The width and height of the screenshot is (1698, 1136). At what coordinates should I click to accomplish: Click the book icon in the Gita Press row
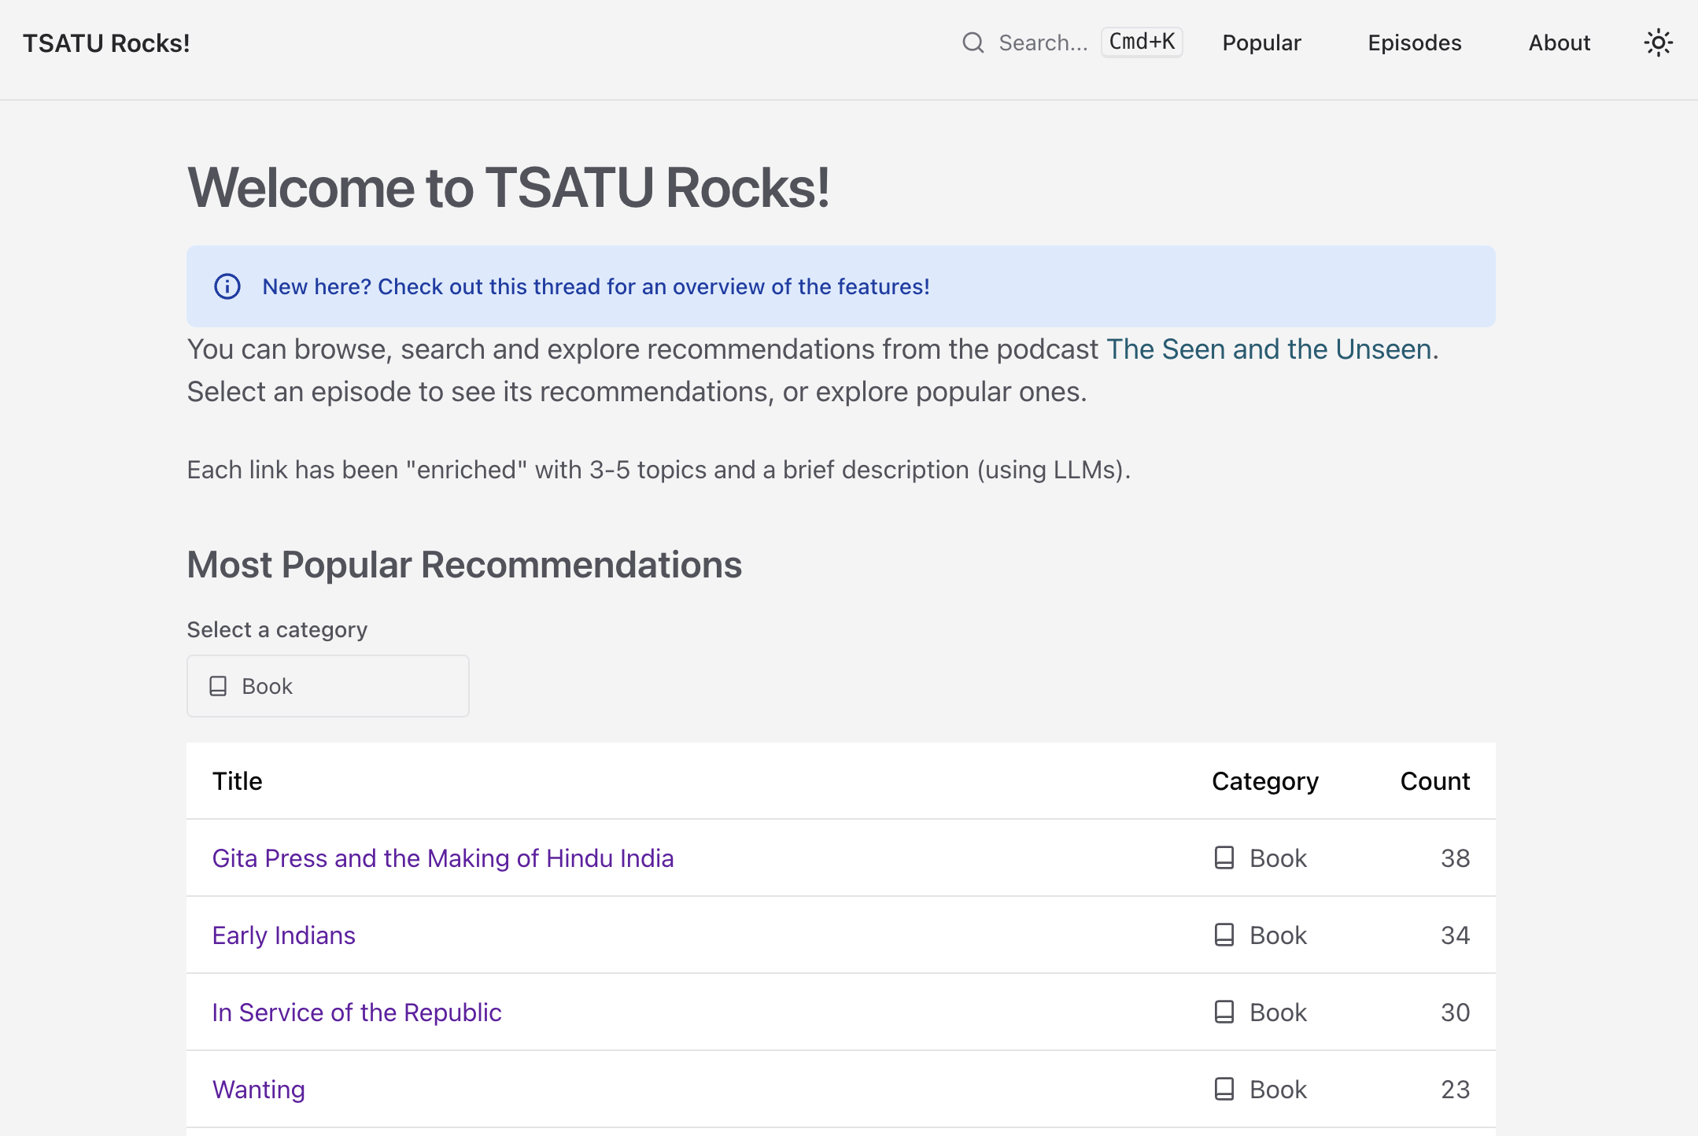1224,858
